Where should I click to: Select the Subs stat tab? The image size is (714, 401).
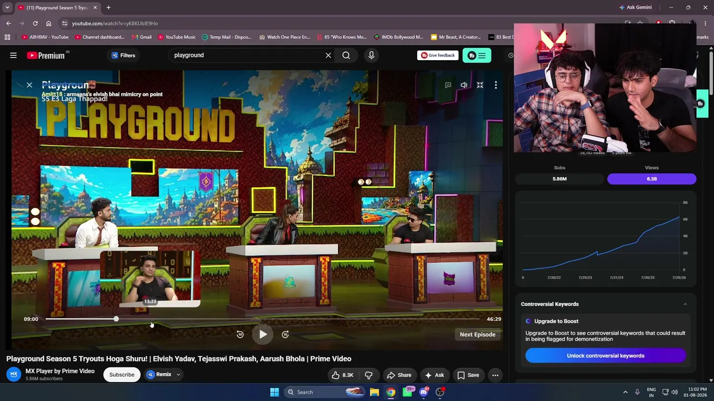559,179
